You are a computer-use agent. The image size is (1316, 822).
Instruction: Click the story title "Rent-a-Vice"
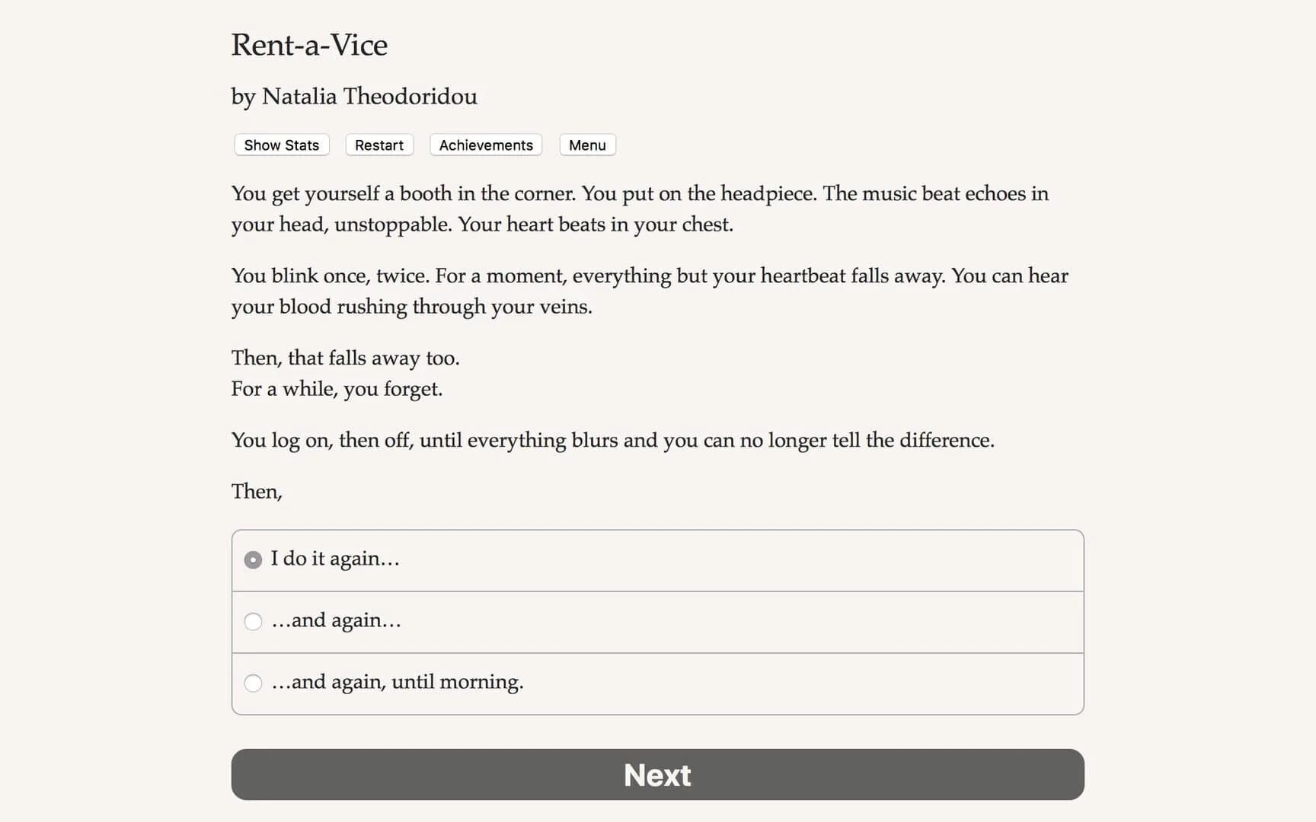pos(309,45)
